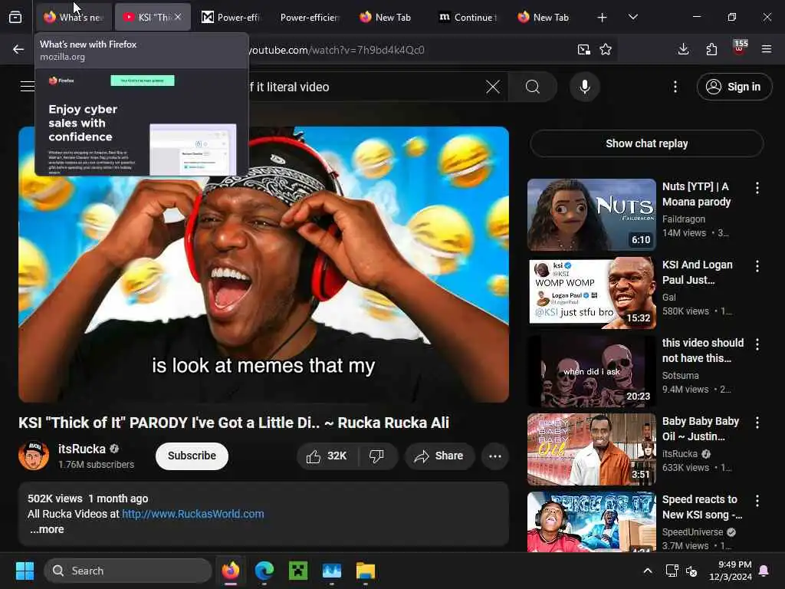Open options for KSI And Logan Paul video
The image size is (785, 589).
point(757,266)
